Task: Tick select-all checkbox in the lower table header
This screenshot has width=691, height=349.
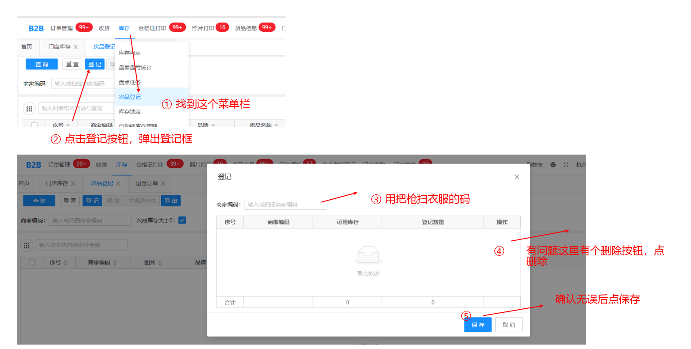Action: point(32,262)
